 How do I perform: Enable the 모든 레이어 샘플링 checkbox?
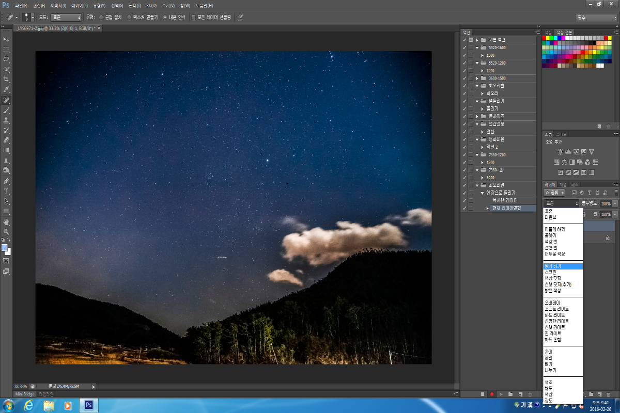(x=194, y=17)
